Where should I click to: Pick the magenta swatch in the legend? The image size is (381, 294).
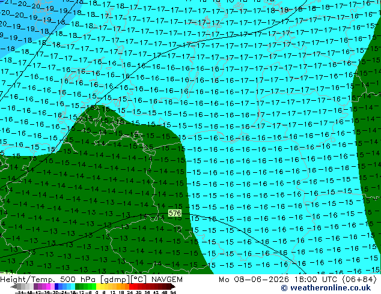48,287
